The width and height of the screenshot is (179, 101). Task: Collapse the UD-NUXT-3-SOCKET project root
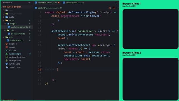click(2, 7)
